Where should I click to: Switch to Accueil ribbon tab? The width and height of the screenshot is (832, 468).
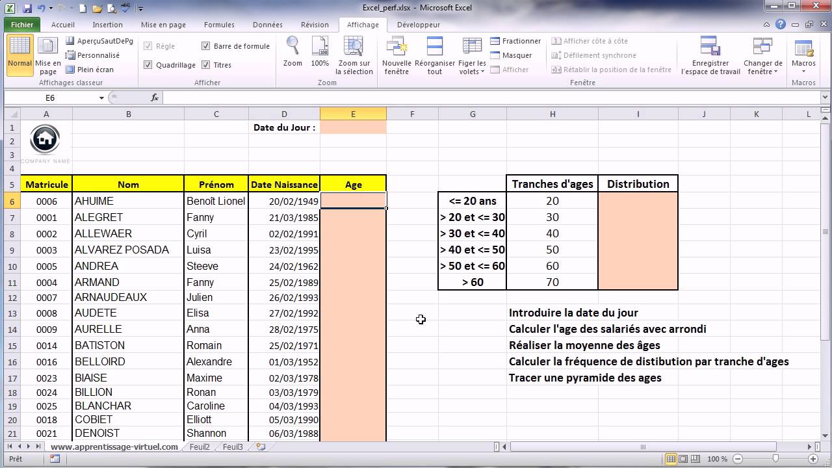(x=63, y=25)
